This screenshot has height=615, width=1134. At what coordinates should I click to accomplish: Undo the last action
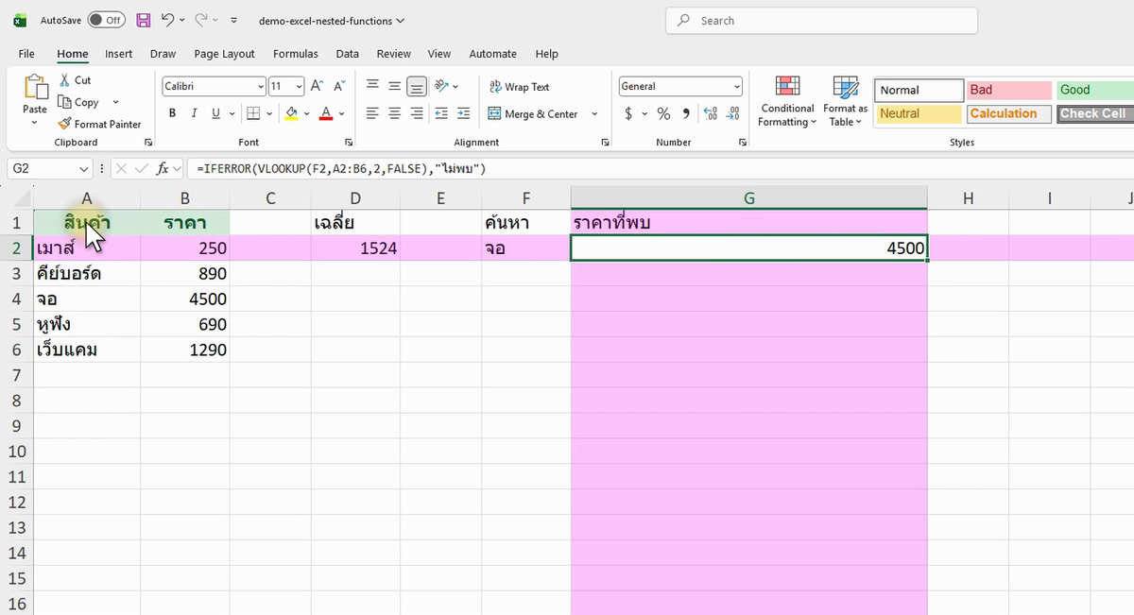[167, 20]
